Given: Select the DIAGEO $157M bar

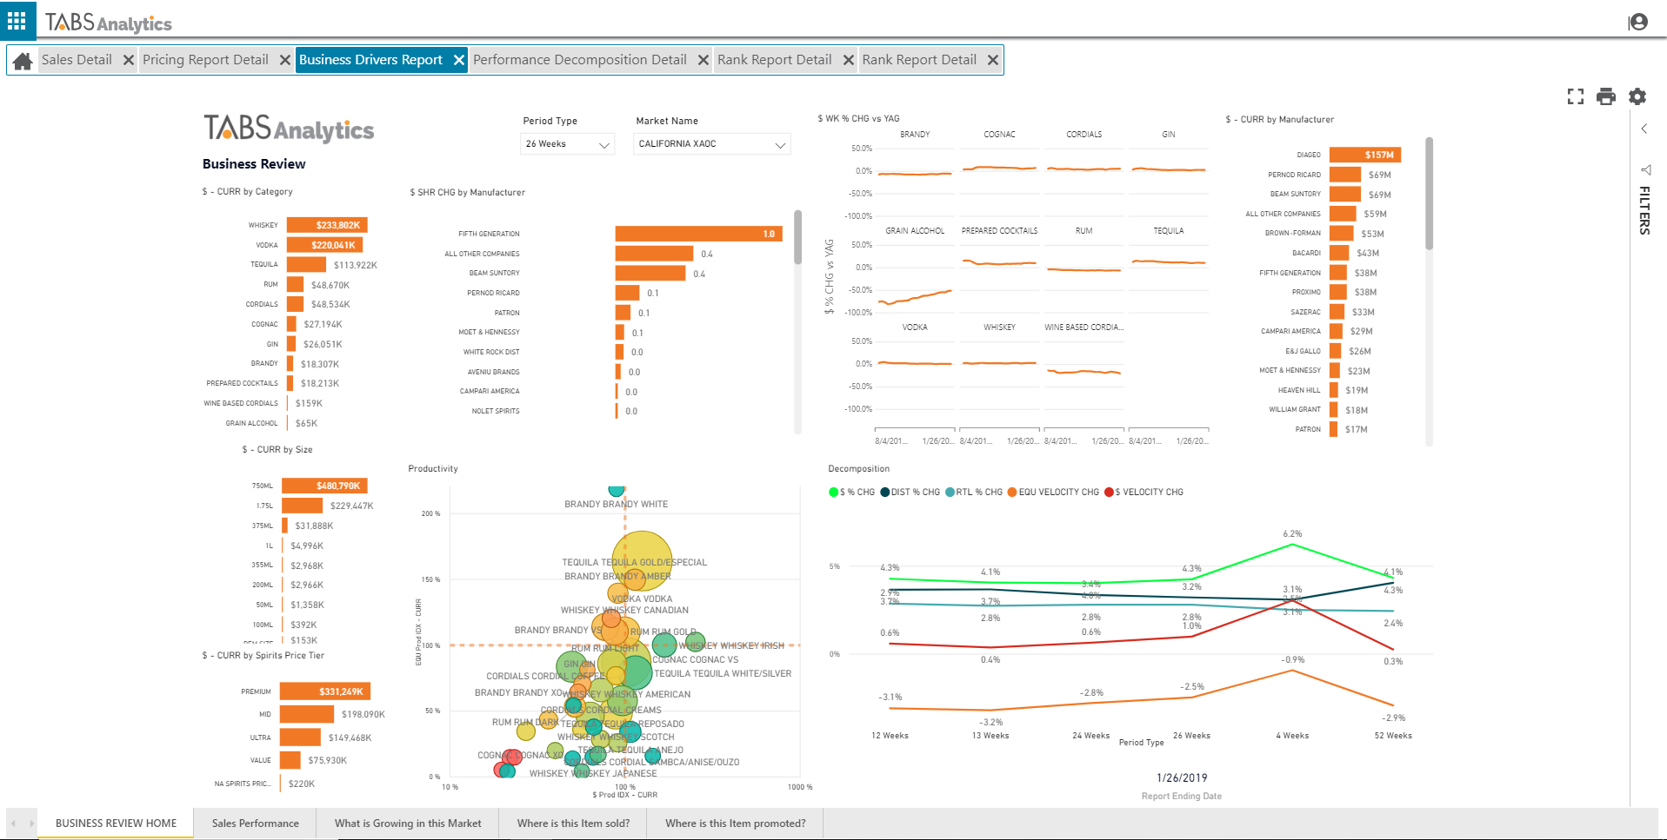Looking at the screenshot, I should coord(1364,155).
